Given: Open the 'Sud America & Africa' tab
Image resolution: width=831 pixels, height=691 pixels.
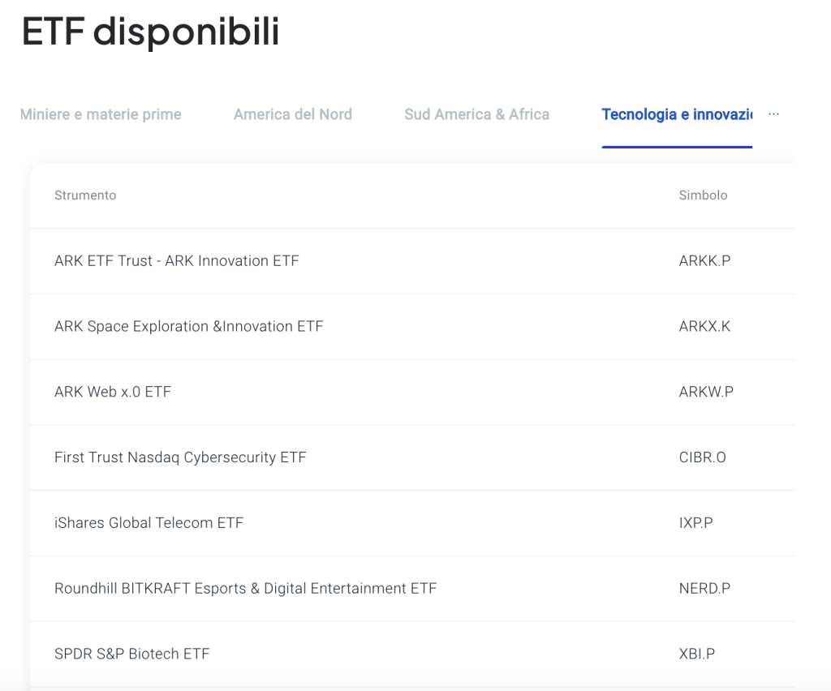Looking at the screenshot, I should click(x=476, y=114).
